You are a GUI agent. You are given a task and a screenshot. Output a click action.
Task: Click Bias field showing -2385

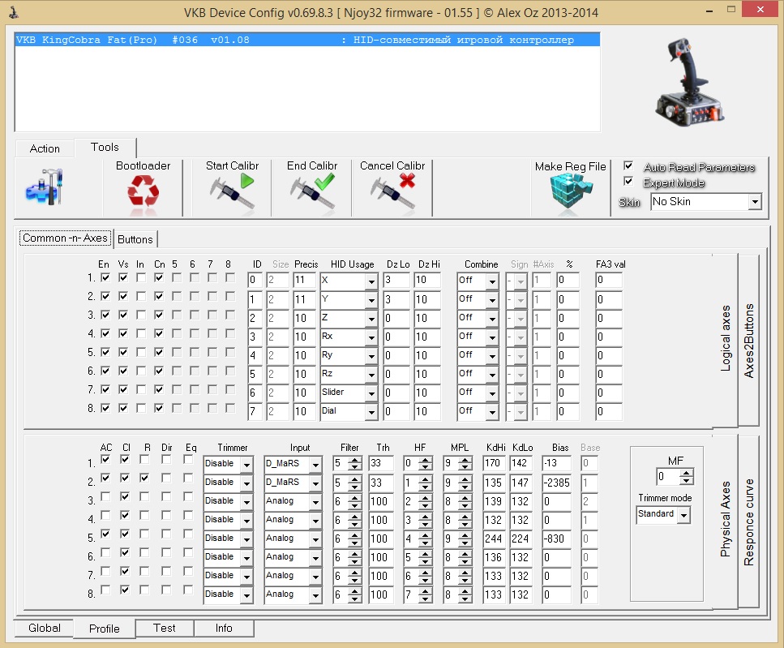click(x=556, y=483)
